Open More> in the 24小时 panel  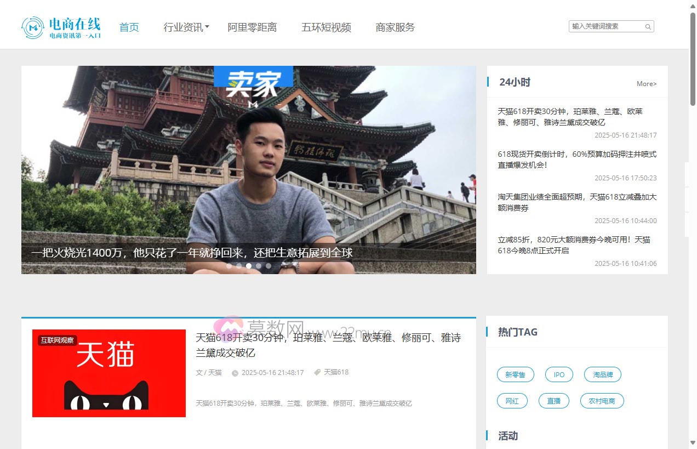pos(646,84)
